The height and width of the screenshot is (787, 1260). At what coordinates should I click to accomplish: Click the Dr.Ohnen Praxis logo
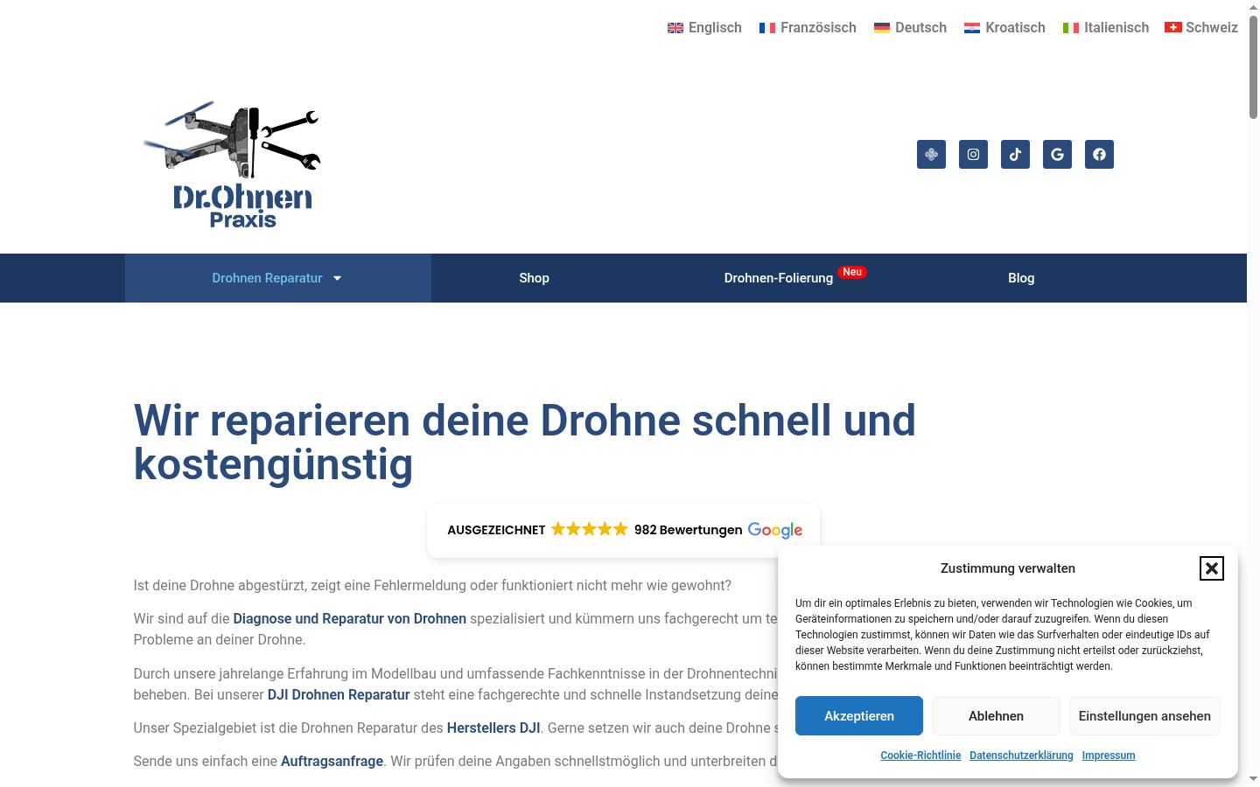coord(234,164)
